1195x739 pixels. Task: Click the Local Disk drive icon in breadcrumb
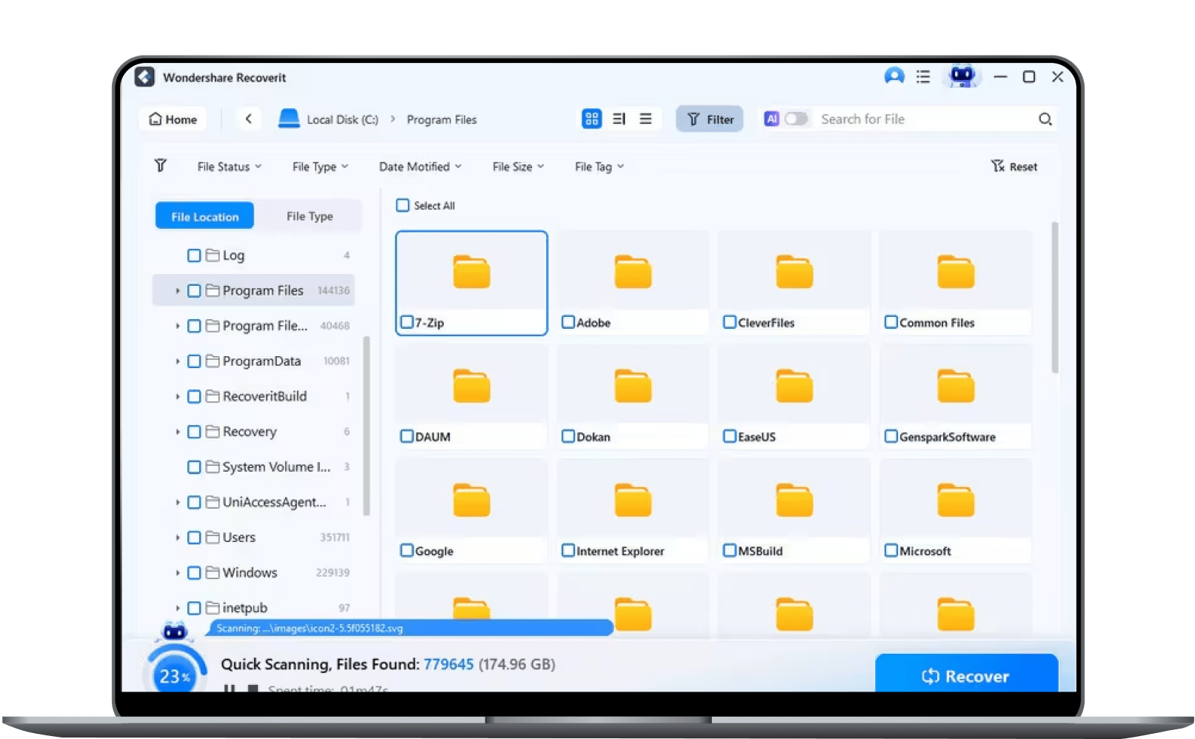pos(289,118)
